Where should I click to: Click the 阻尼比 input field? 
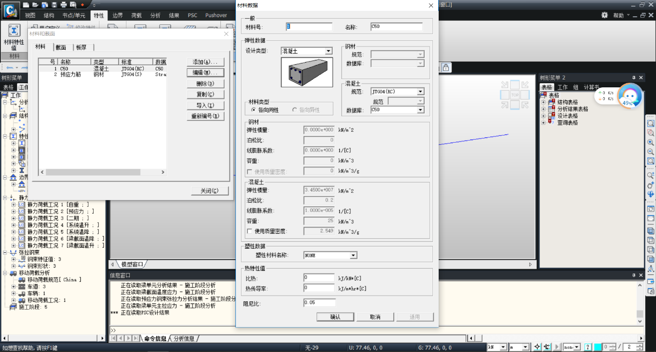click(x=319, y=303)
